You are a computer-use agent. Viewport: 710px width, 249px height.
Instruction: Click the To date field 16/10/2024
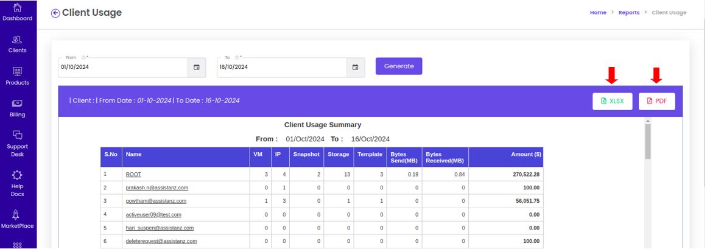(x=282, y=68)
